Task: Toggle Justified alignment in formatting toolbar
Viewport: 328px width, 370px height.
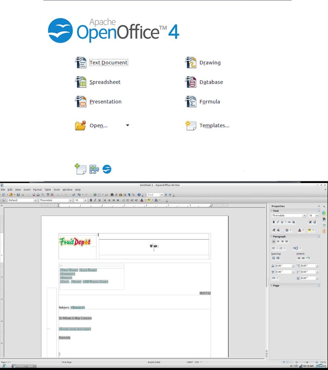Action: click(x=118, y=200)
